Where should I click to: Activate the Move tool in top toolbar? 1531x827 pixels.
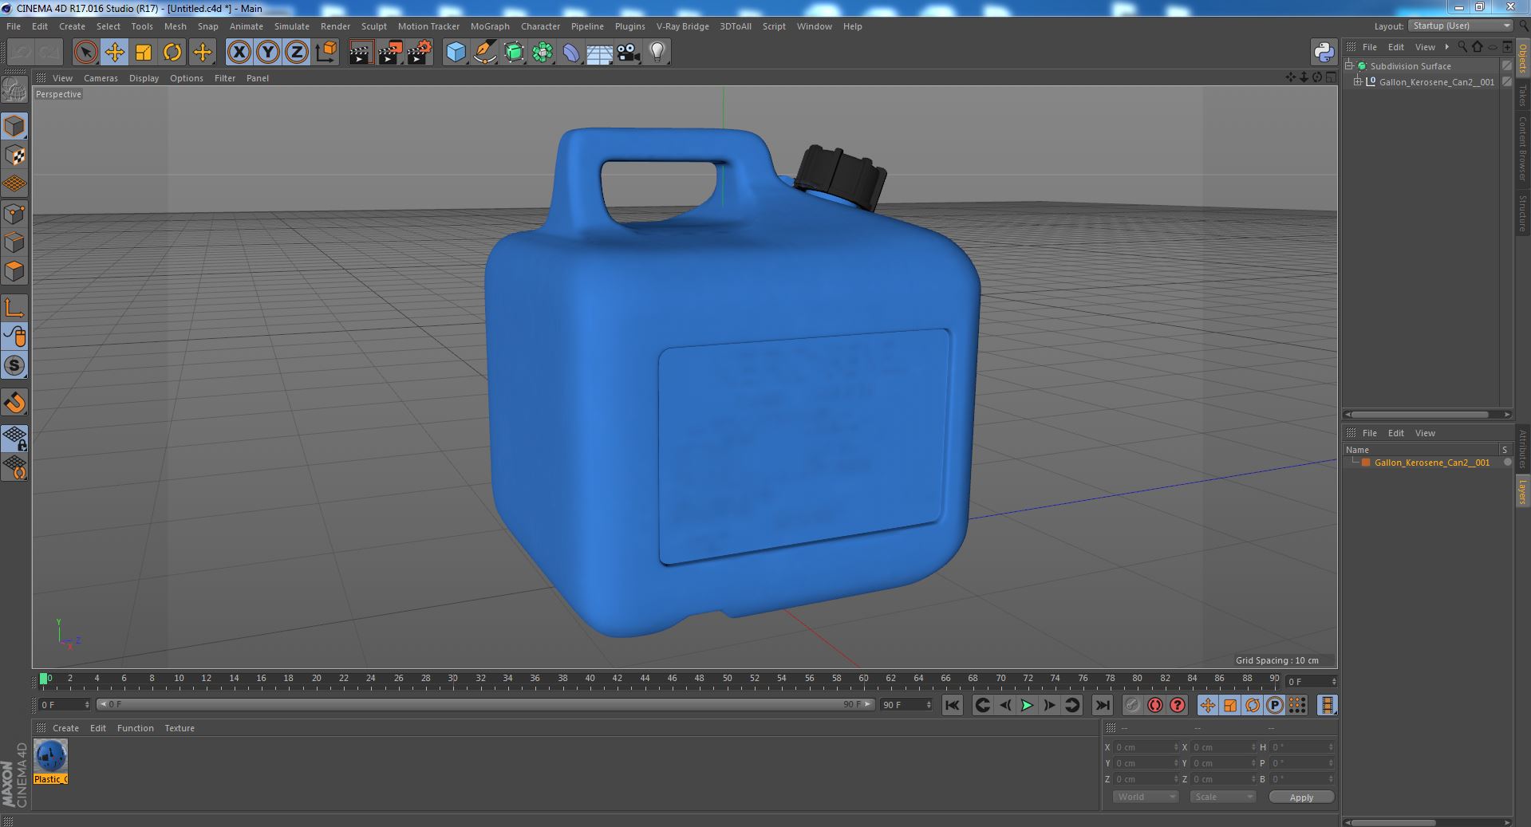[115, 53]
